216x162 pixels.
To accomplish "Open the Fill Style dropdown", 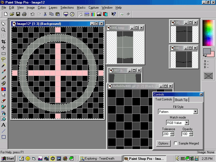I will [x=195, y=112].
